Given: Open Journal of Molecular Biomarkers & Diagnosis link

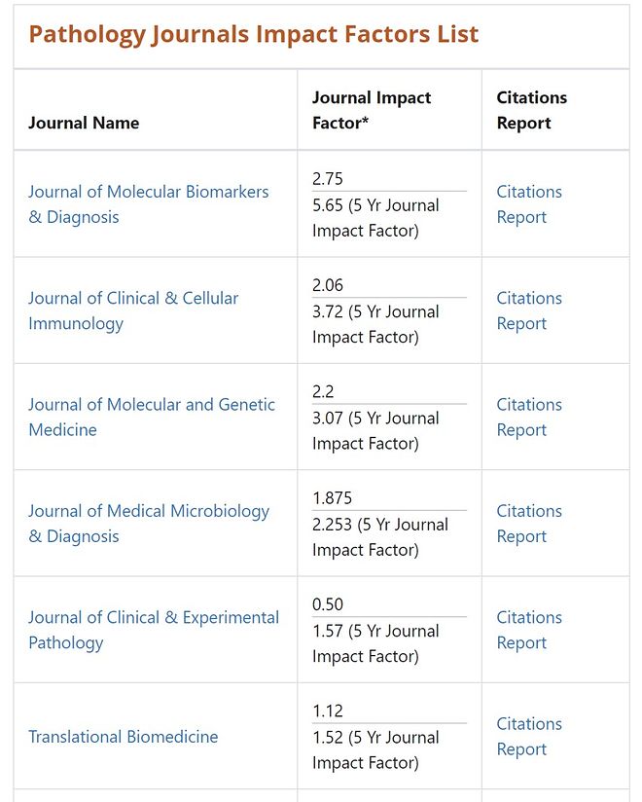Looking at the screenshot, I should click(x=148, y=193).
